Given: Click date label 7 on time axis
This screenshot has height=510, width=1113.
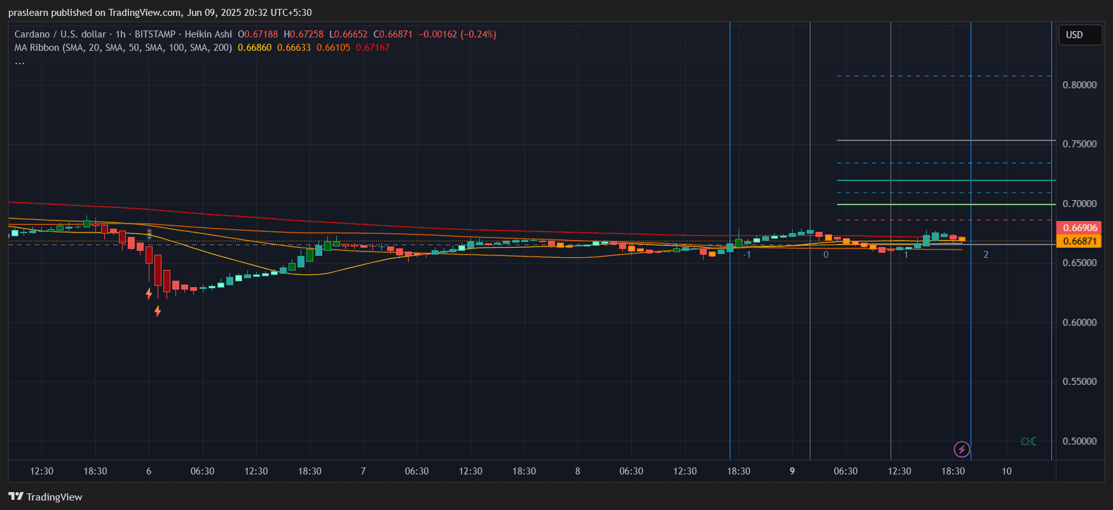Looking at the screenshot, I should [x=363, y=471].
